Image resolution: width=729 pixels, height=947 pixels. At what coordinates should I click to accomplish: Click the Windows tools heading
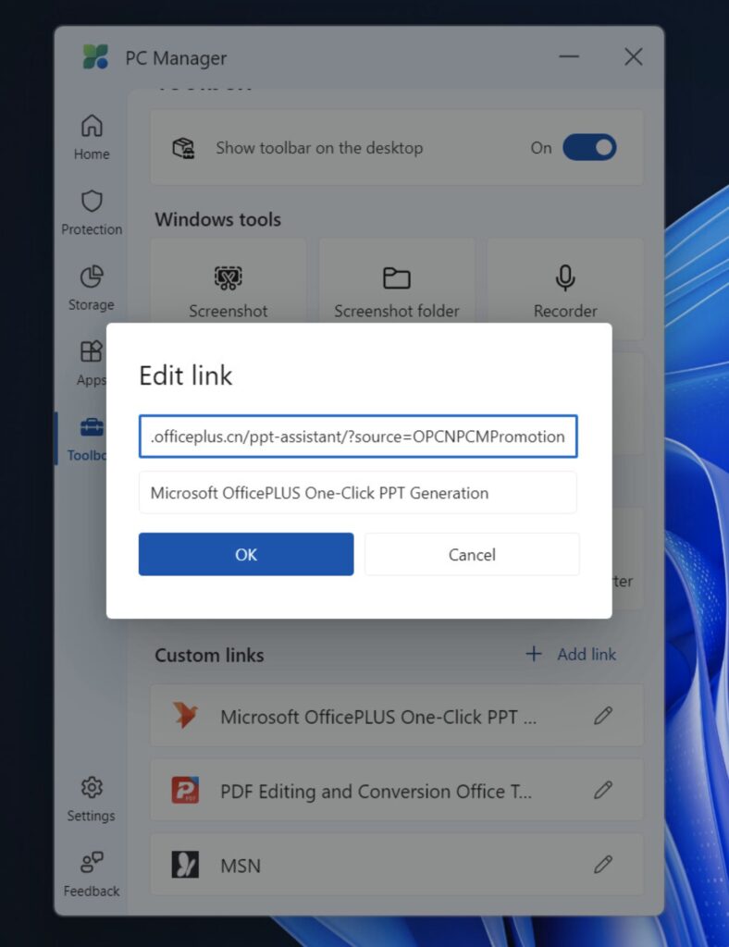(x=218, y=219)
